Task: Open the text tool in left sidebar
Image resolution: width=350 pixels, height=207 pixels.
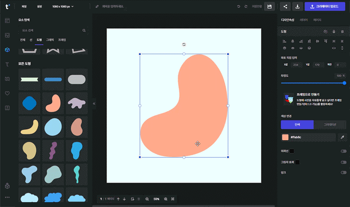Action: coord(7,64)
